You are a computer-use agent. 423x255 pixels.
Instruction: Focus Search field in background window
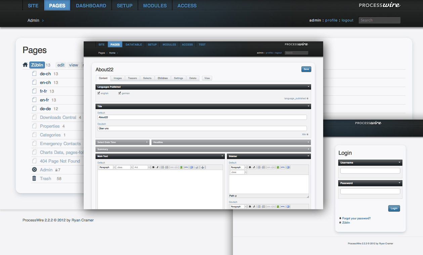coord(379,20)
